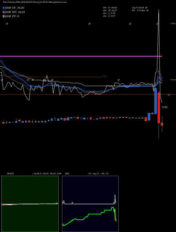Click the 9.99 price label near last candle
Screen dimensions: 176x232
(x=165, y=107)
